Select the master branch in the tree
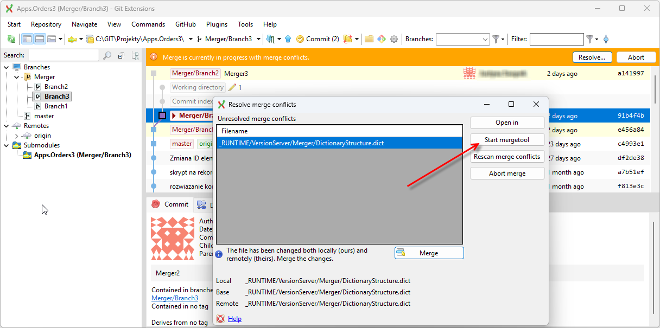This screenshot has width=660, height=328. click(44, 116)
